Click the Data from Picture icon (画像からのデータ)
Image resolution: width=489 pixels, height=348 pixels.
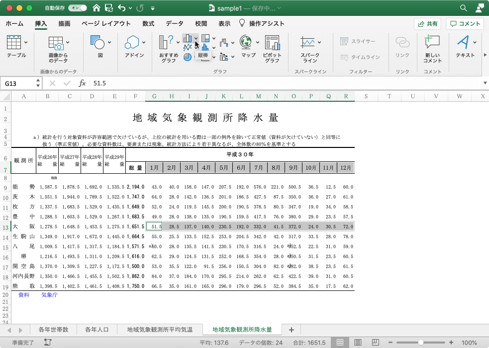coord(56,43)
